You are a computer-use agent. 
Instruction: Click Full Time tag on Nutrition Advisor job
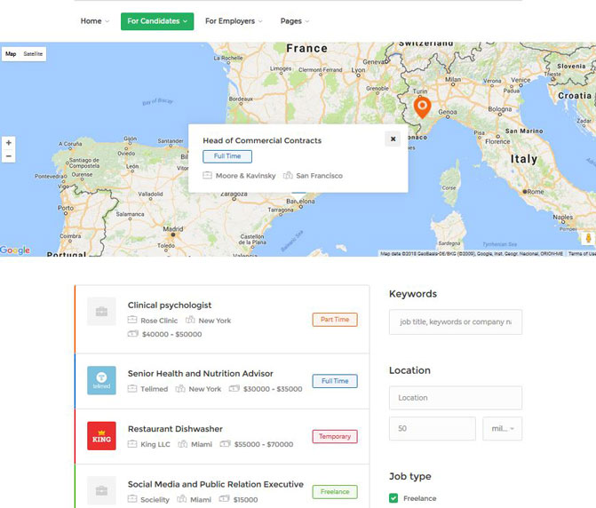[x=335, y=381]
